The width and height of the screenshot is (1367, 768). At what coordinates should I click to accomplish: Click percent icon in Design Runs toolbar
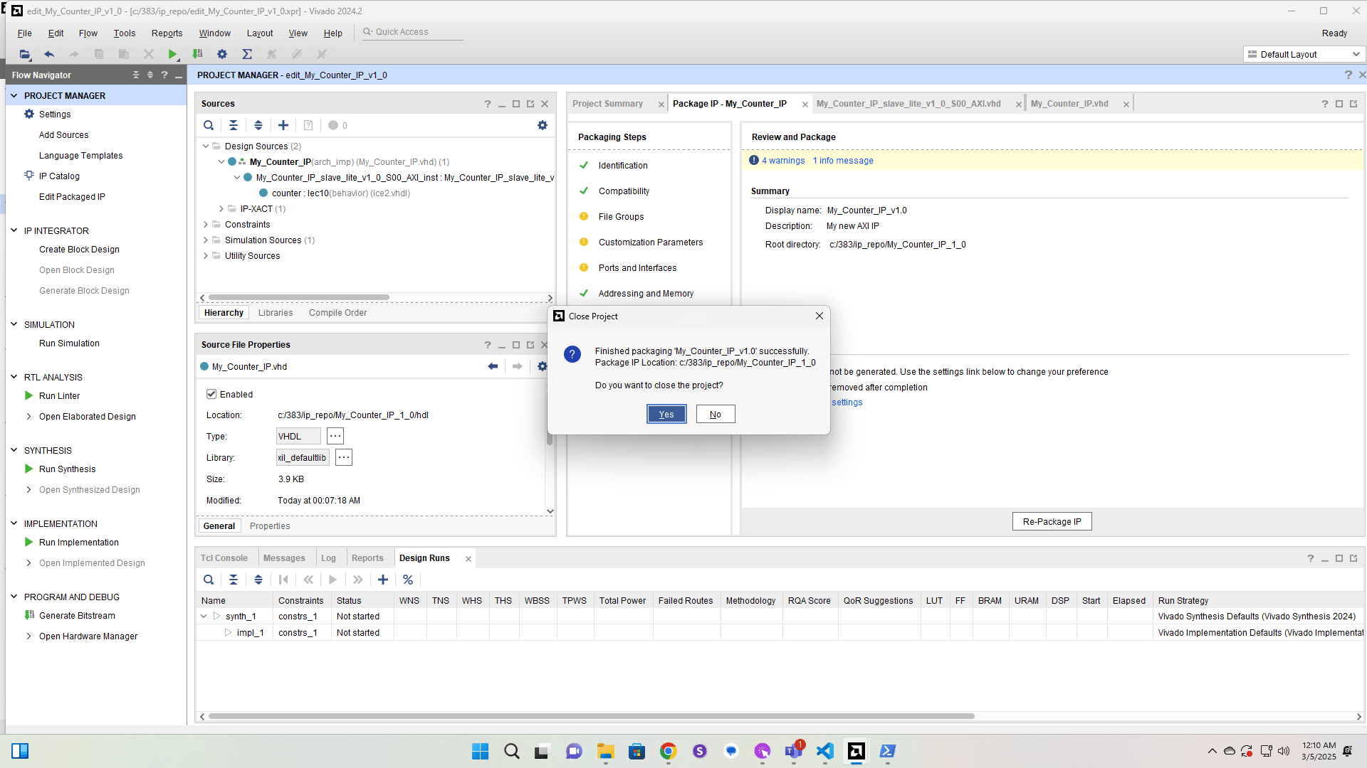pos(408,580)
